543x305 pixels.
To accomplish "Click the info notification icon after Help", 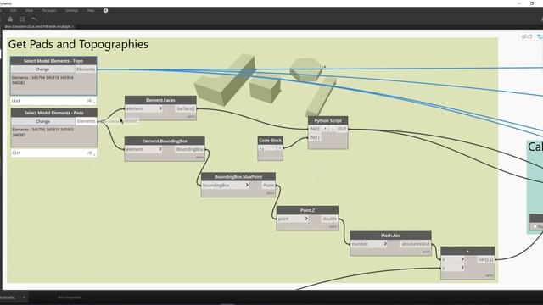I will pyautogui.click(x=105, y=11).
